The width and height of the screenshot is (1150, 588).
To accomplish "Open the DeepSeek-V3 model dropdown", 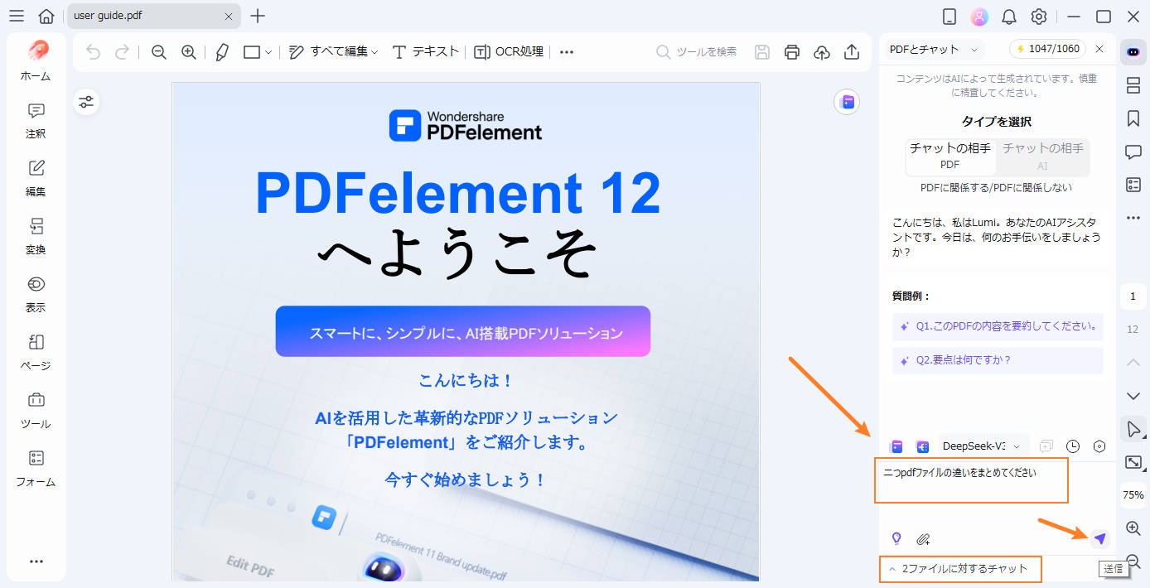I will (983, 446).
